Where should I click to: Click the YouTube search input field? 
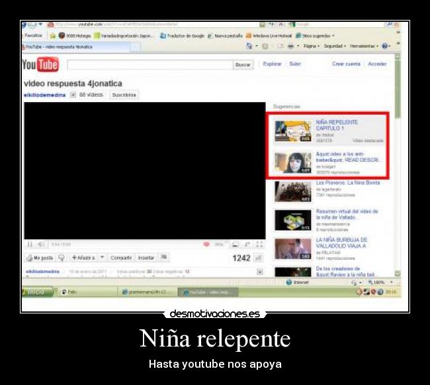pyautogui.click(x=150, y=65)
